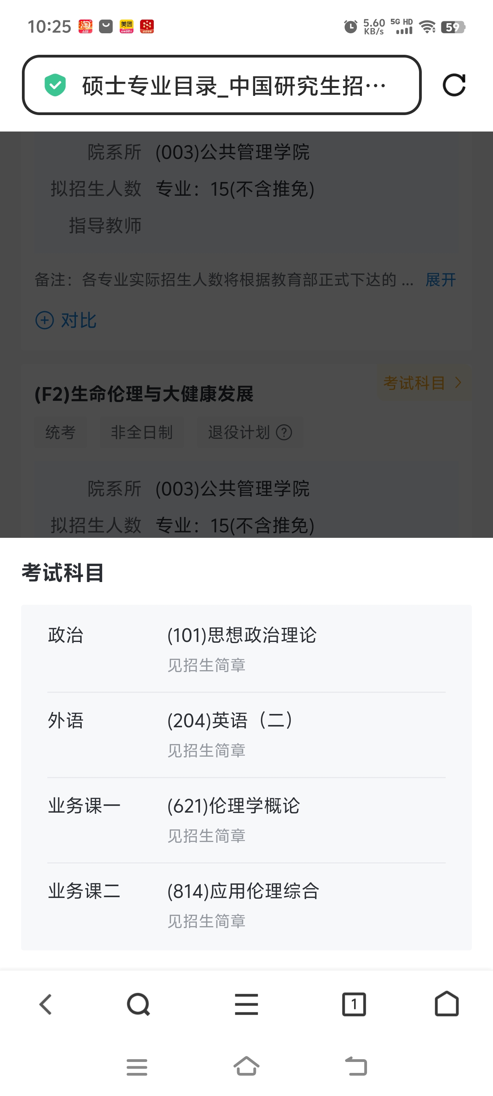This screenshot has height=1096, width=493.
Task: Tap the address bar page title
Action: click(x=234, y=85)
